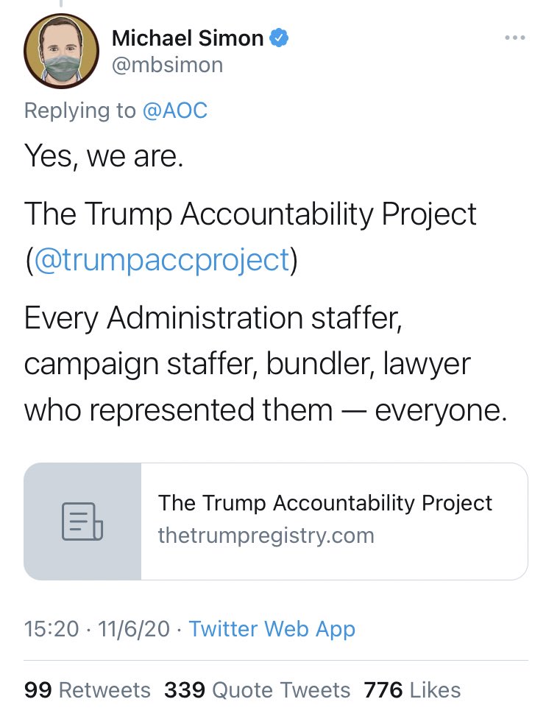This screenshot has width=546, height=713.
Task: Open Michael Simon's masked avatar picture
Action: click(x=62, y=51)
